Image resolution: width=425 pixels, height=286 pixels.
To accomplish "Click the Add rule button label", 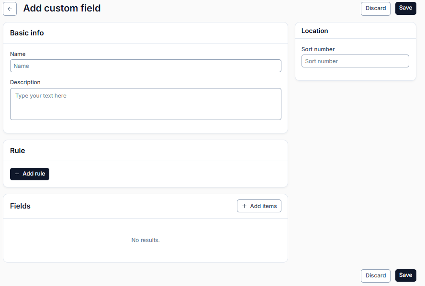I will click(x=34, y=174).
